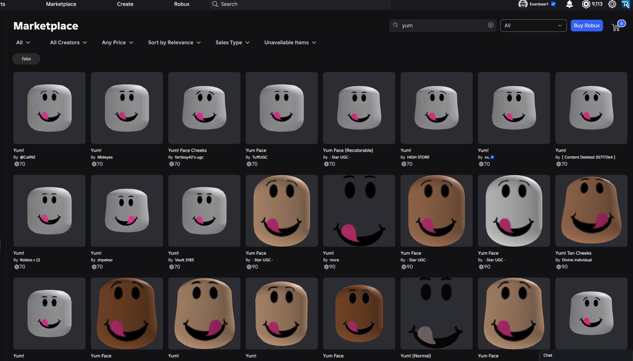
Task: Open the Yum! thumbnail by shpekso
Action: [127, 211]
